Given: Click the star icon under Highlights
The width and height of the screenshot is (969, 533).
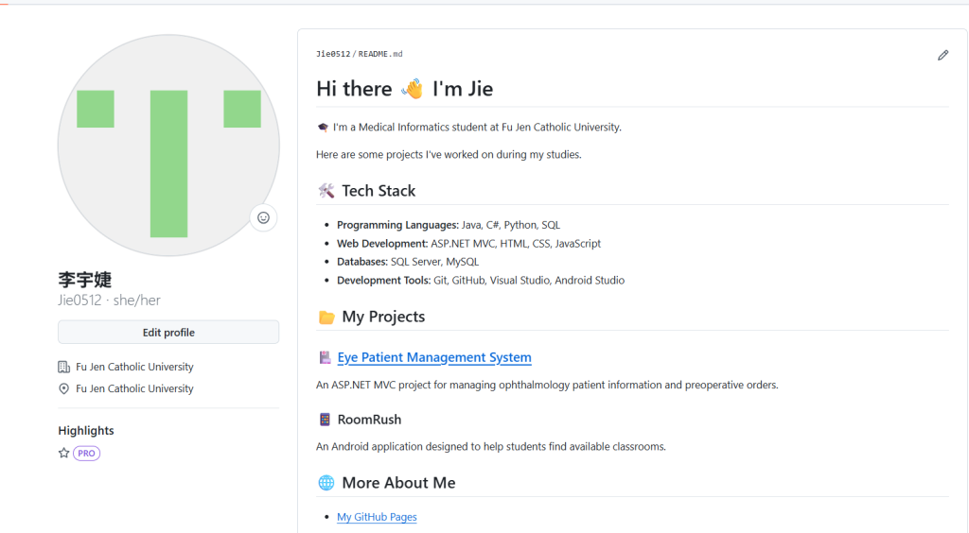Looking at the screenshot, I should (63, 454).
